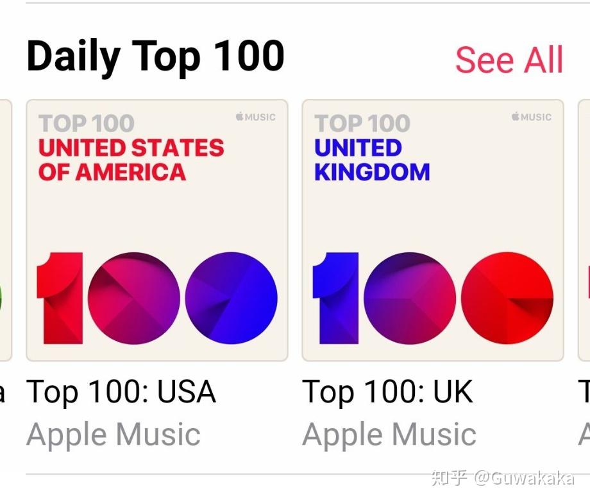Screen dimensions: 590x502
Task: Click Apple Music logo on UK cover
Action: (531, 117)
